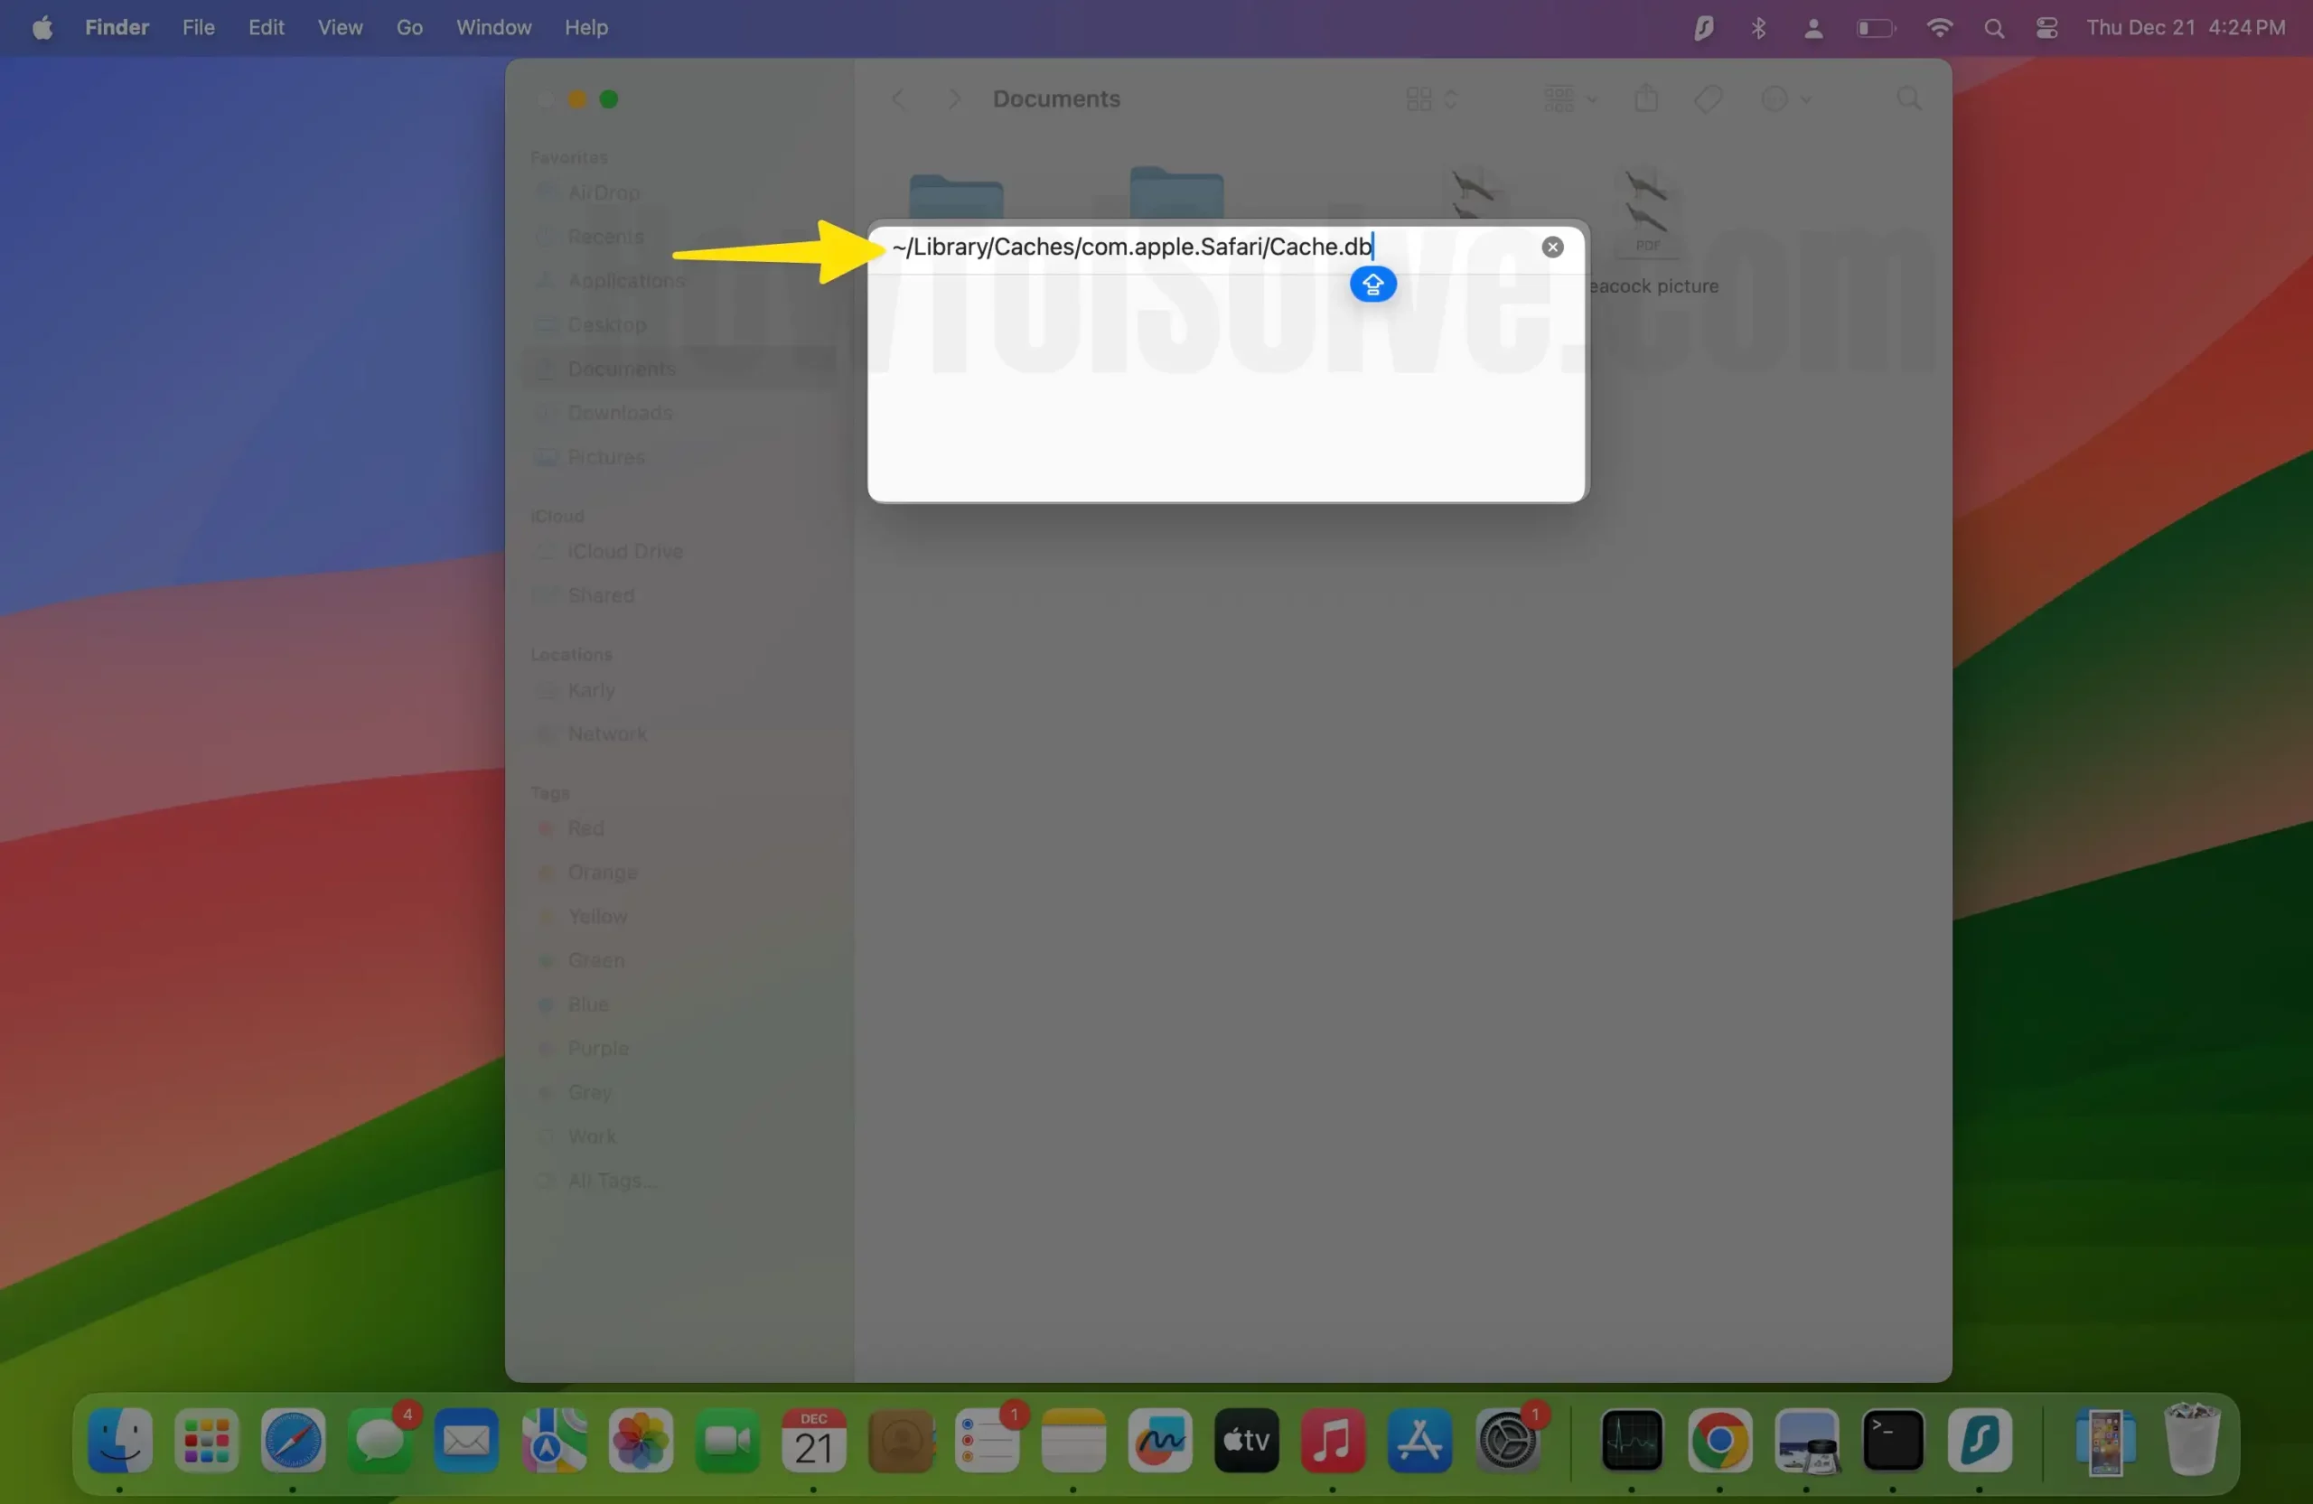
Task: Open Reminders from the Dock
Action: 988,1440
